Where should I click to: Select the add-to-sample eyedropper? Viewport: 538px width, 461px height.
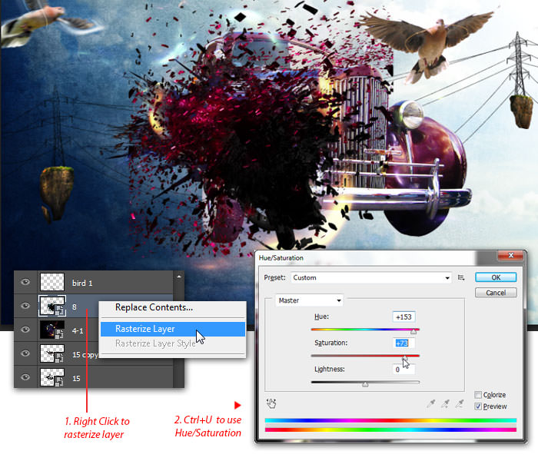(x=445, y=403)
